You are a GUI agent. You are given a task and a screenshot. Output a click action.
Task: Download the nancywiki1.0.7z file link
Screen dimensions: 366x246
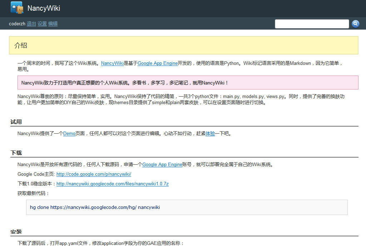pyautogui.click(x=113, y=184)
